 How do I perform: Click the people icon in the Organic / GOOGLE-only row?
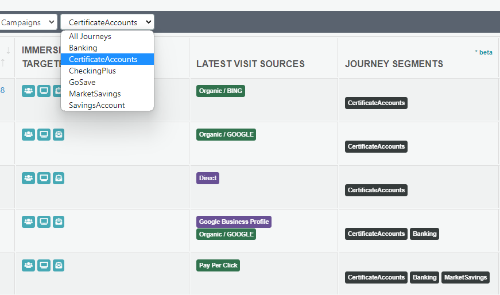coord(28,134)
